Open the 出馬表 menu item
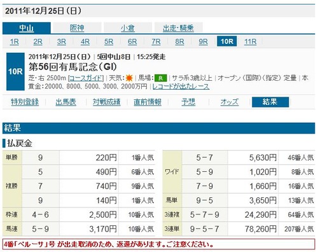 point(66,102)
